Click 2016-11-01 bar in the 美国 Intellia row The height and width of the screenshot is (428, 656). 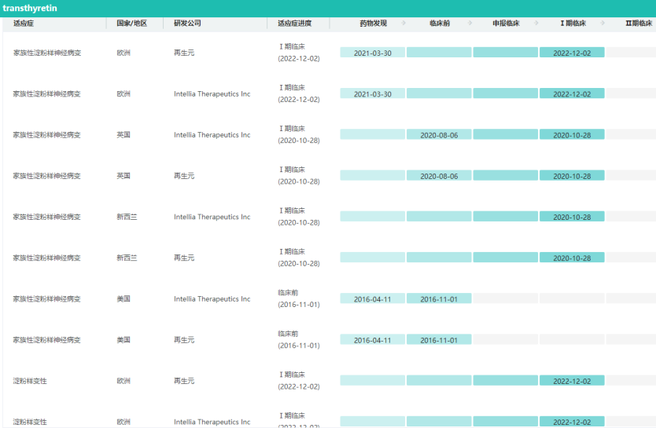[x=439, y=298]
